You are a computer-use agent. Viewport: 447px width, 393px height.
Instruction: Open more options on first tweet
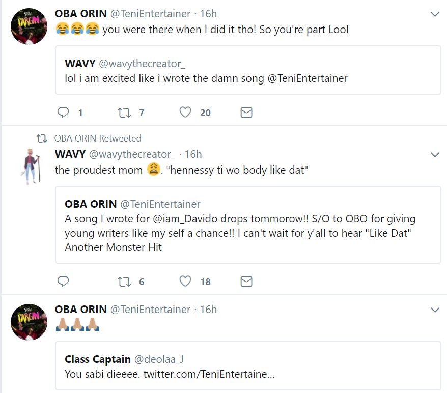point(435,15)
